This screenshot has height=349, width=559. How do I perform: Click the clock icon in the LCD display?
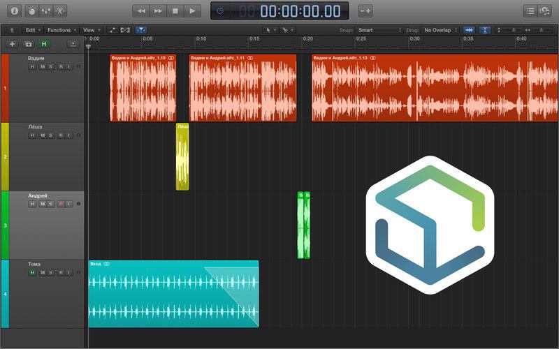pos(220,11)
